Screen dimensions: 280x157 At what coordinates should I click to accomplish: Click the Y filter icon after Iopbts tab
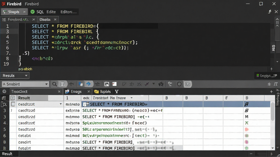coord(116,92)
